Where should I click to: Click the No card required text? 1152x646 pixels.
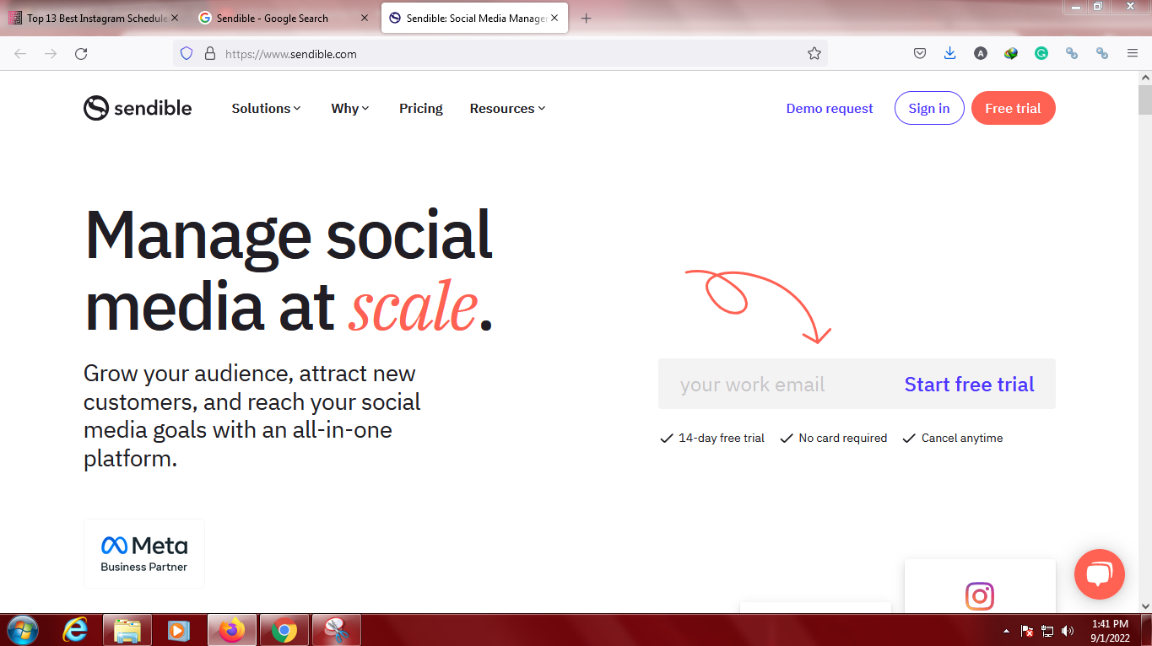843,438
